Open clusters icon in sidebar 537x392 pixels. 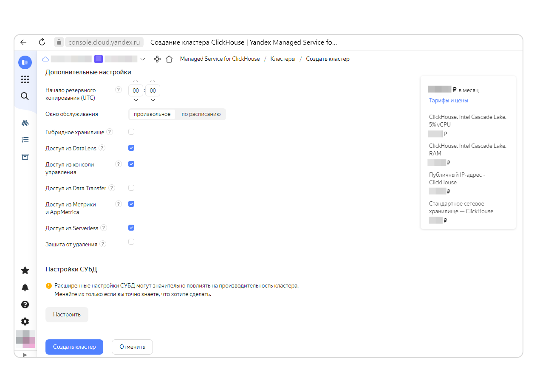point(25,123)
